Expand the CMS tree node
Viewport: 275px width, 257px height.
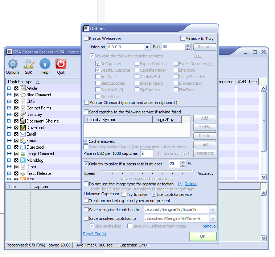coord(9,101)
